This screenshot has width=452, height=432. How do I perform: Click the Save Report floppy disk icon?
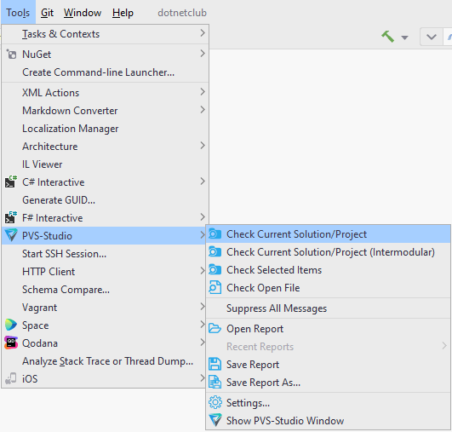click(x=215, y=364)
